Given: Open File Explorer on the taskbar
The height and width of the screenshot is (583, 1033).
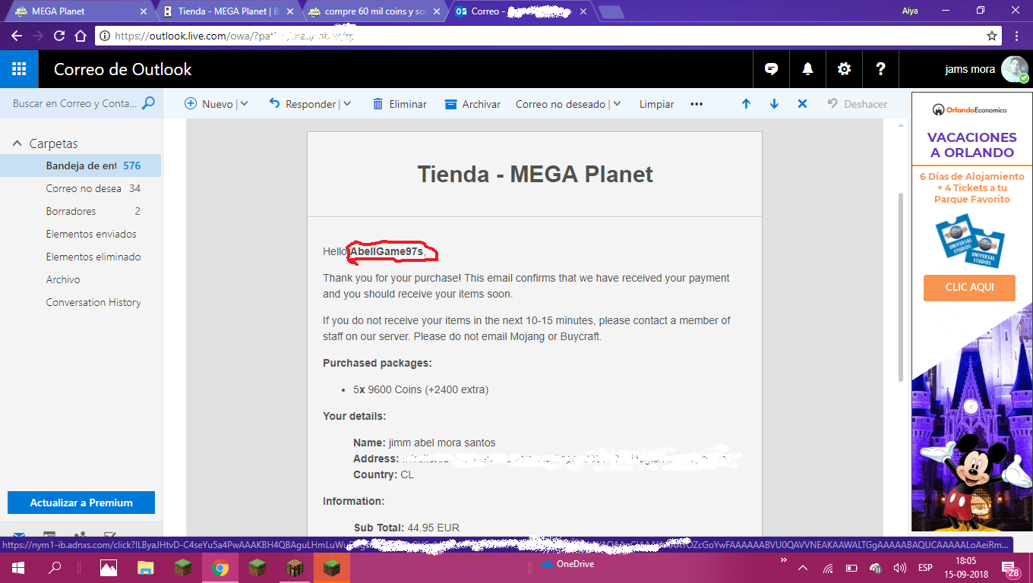Looking at the screenshot, I should coord(146,568).
